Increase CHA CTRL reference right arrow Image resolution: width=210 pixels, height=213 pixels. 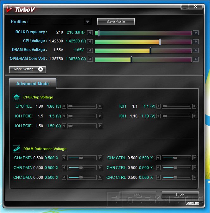click(x=194, y=158)
